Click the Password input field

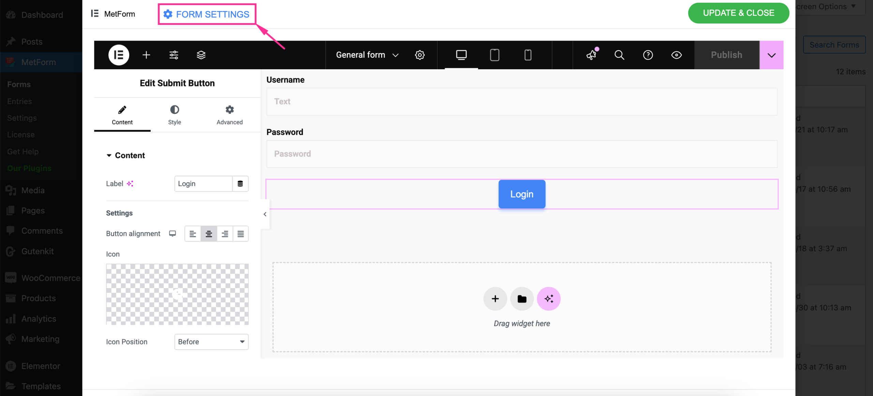(522, 154)
